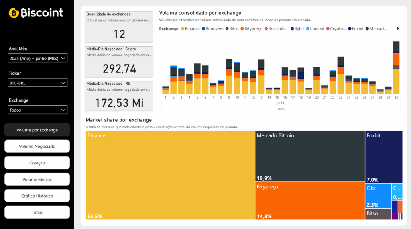Click the day 5 bar in the chart

point(197,78)
